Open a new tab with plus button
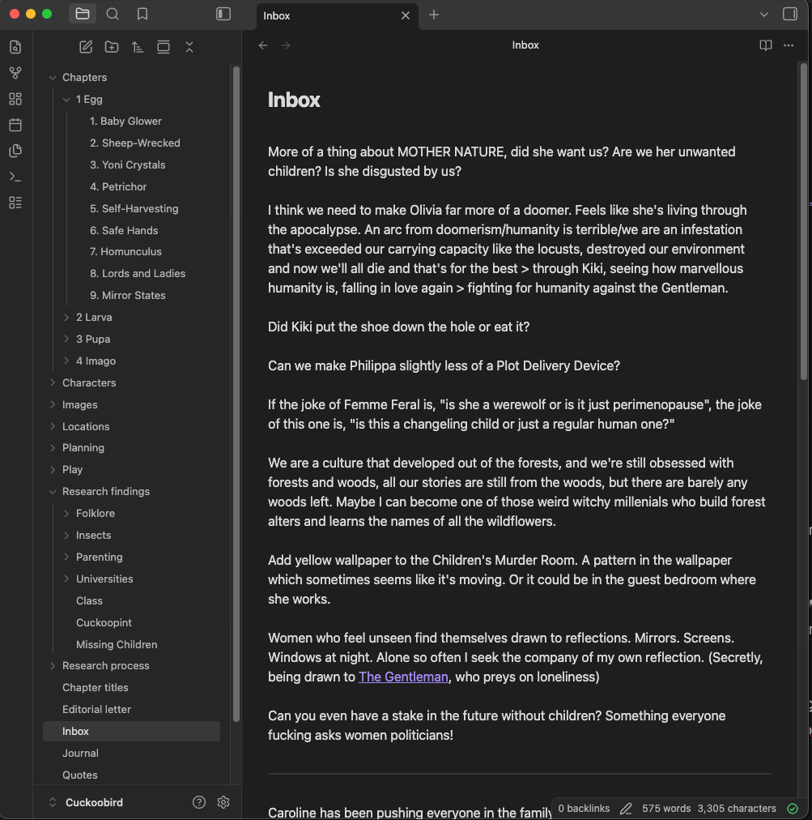The height and width of the screenshot is (820, 812). [434, 15]
